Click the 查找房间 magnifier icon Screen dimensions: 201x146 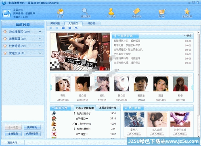85,11
